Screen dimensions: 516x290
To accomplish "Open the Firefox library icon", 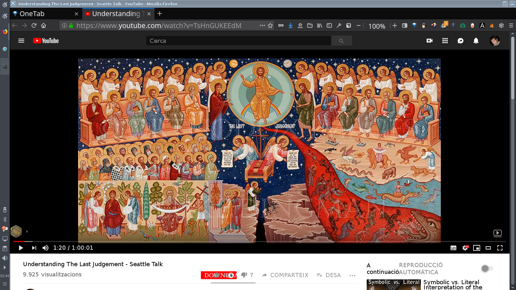I will coord(320,25).
